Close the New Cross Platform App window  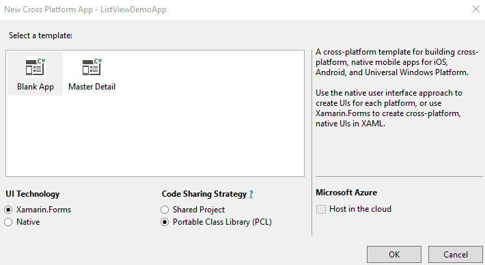click(476, 10)
